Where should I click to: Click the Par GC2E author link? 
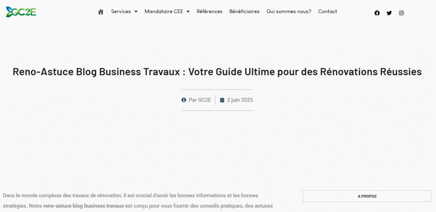pyautogui.click(x=200, y=100)
